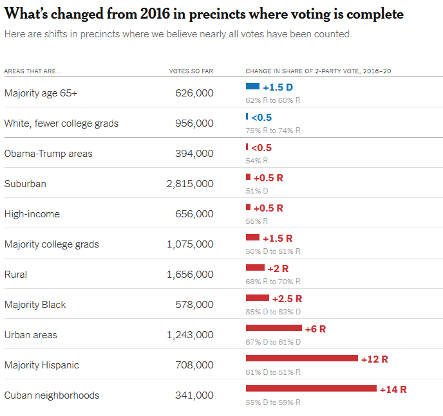Click the AREAS THAT ARE... column header
443x416 pixels.
tap(32, 71)
